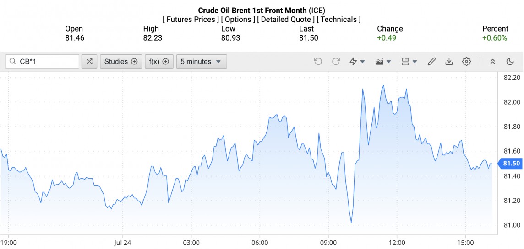Open the Options link
The width and height of the screenshot is (524, 249).
[x=238, y=19]
